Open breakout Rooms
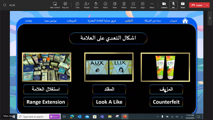213x120 pixels. (133, 5)
